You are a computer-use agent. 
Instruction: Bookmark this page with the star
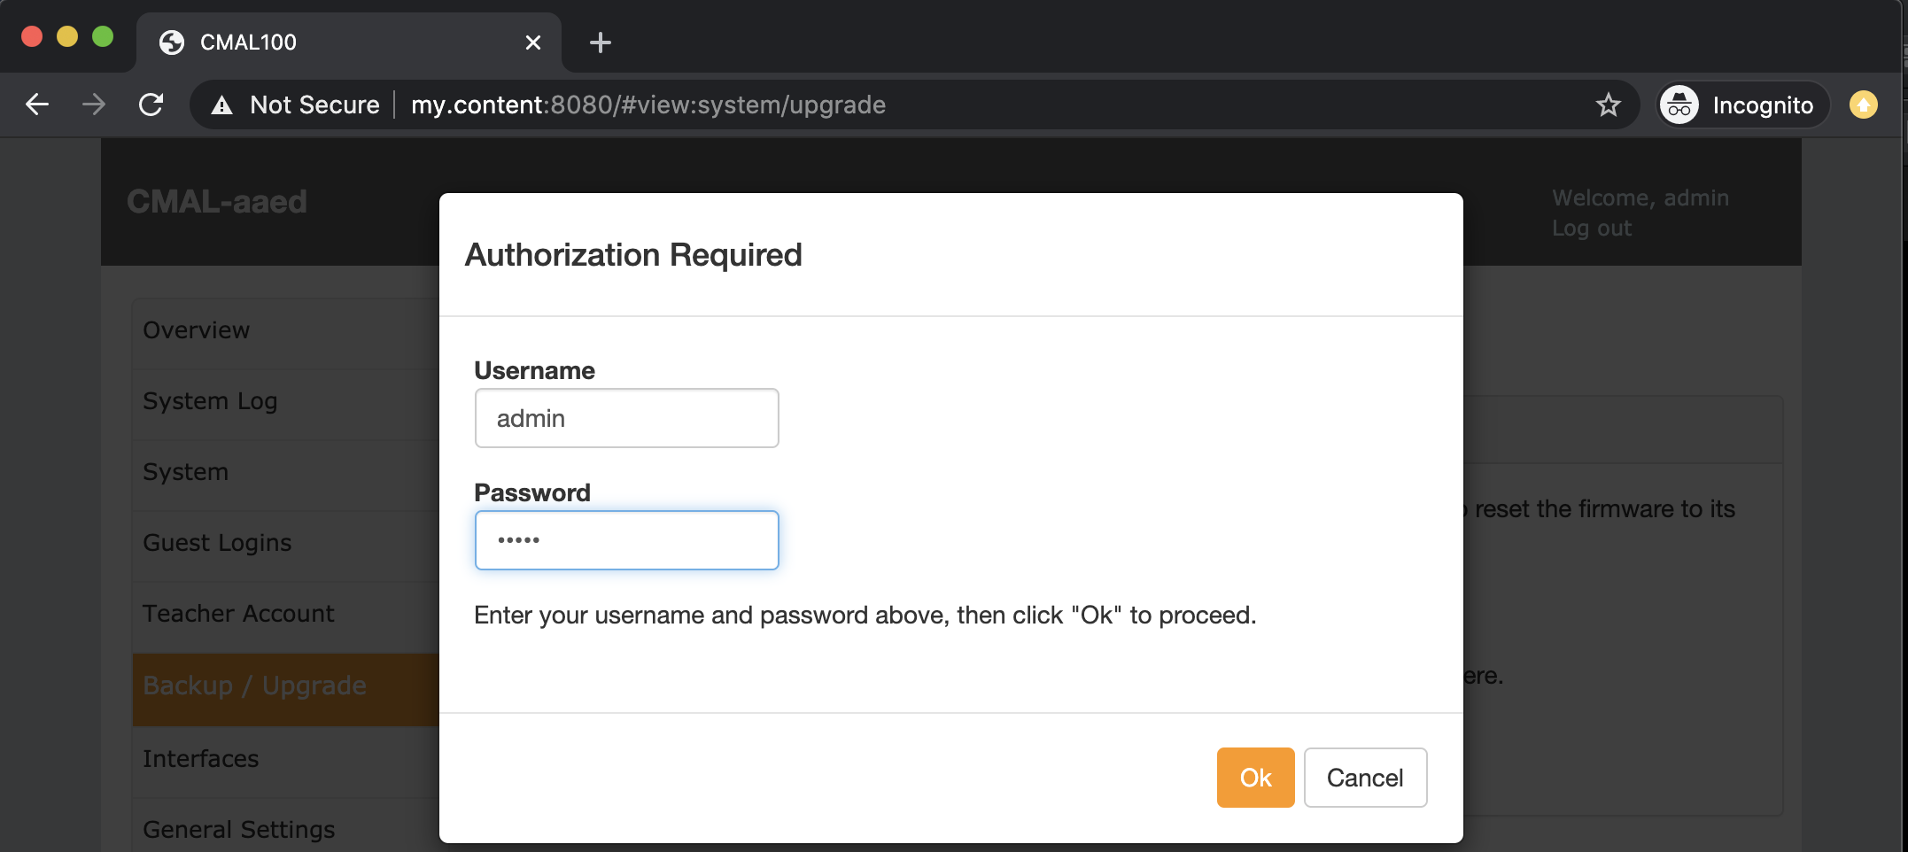pos(1608,105)
